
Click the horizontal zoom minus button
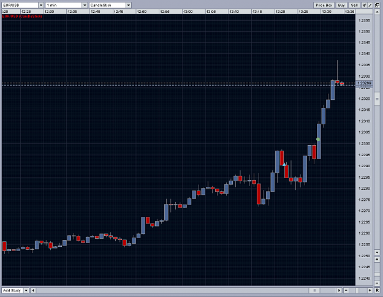pyautogui.click(x=346, y=290)
